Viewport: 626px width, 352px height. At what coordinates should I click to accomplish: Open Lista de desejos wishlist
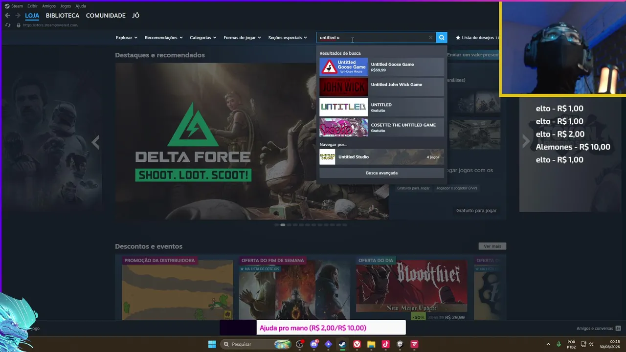coord(477,38)
